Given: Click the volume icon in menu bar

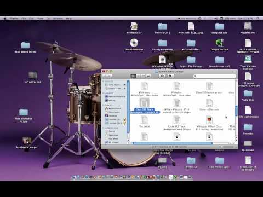Looking at the screenshot, I should [x=216, y=19].
